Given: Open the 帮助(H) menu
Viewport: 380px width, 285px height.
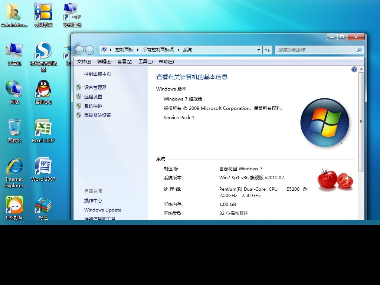Looking at the screenshot, I should point(166,62).
